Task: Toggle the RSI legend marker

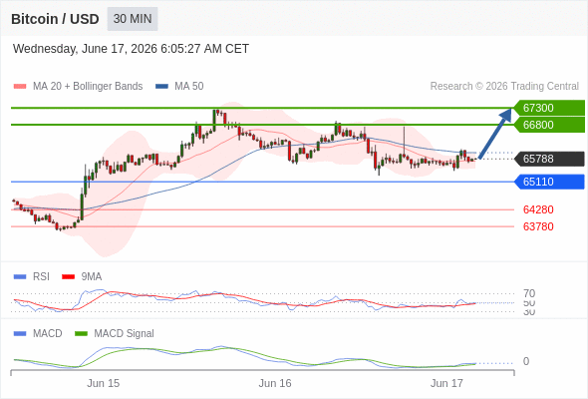Action: [20, 277]
